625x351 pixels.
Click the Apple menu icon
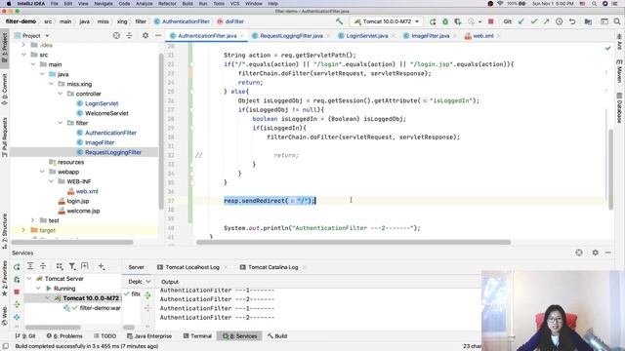pyautogui.click(x=9, y=4)
